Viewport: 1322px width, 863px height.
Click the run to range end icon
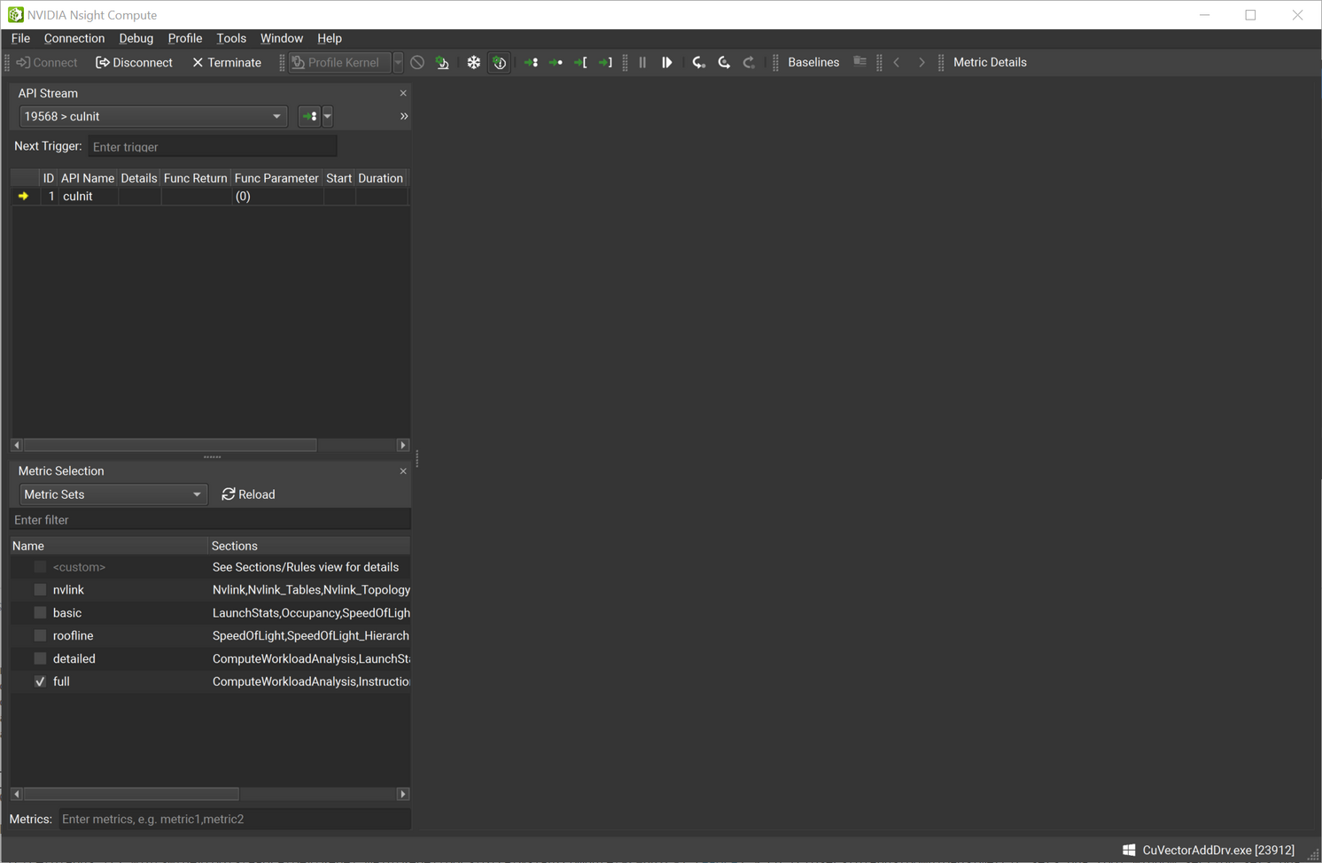605,62
